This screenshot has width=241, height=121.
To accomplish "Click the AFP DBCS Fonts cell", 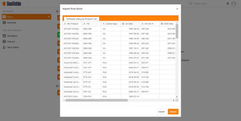I will pos(72,97).
